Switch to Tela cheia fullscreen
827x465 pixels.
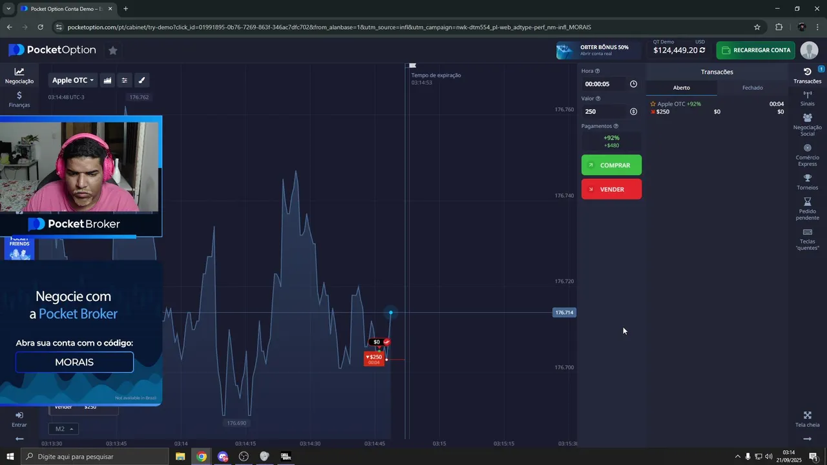point(808,419)
